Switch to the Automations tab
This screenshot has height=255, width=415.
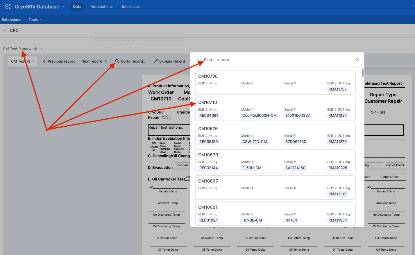tap(101, 6)
